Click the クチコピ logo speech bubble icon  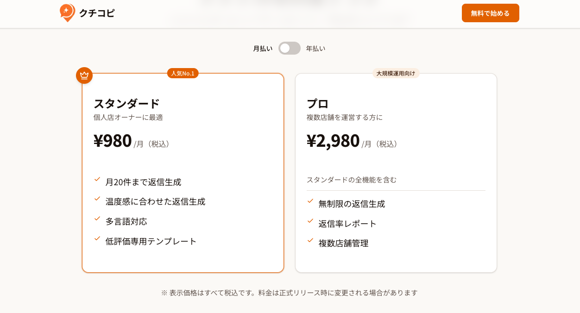[66, 13]
